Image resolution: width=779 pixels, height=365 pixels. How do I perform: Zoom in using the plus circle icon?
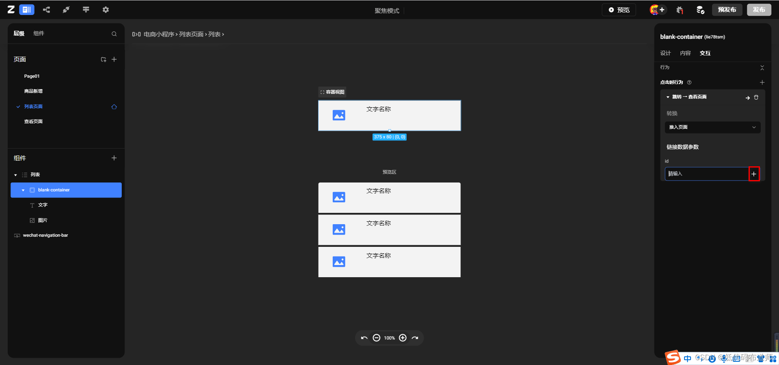tap(402, 338)
